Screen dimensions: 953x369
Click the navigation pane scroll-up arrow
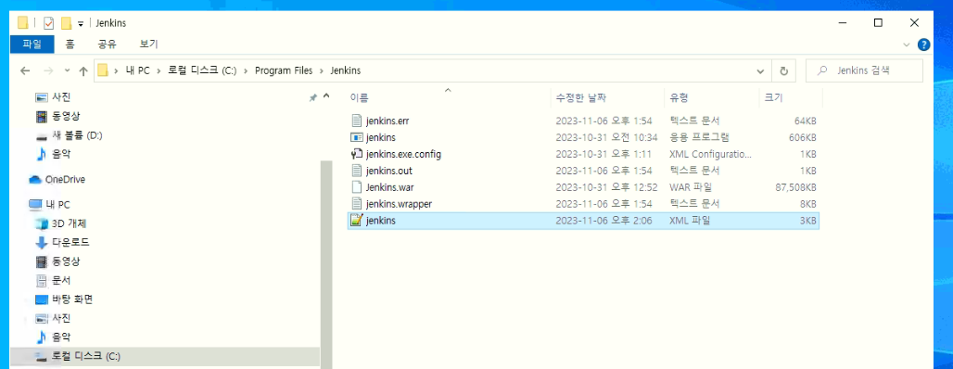(326, 96)
